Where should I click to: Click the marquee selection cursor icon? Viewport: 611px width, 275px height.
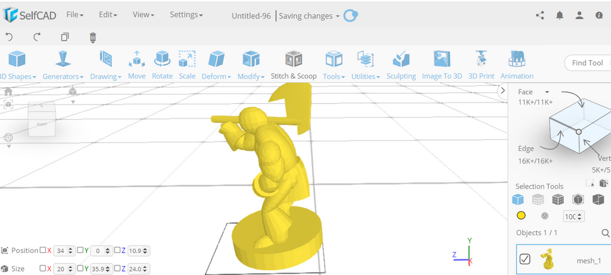[x=590, y=183]
